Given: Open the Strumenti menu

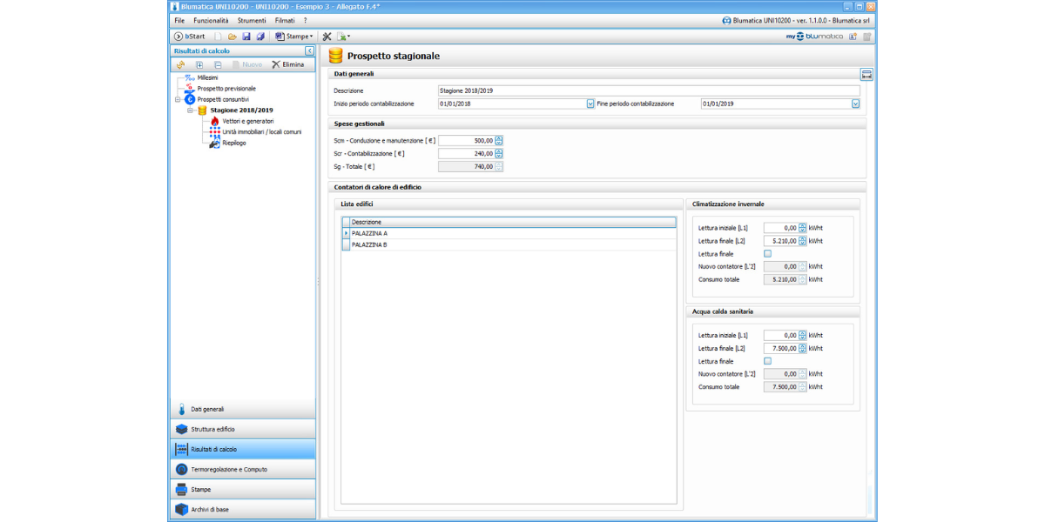Looking at the screenshot, I should [252, 20].
